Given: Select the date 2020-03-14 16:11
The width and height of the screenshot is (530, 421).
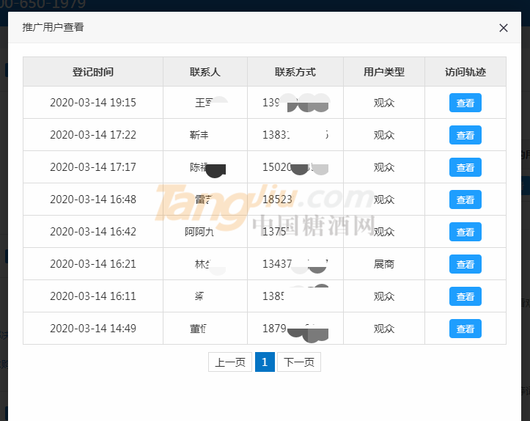Looking at the screenshot, I should click(x=93, y=296).
